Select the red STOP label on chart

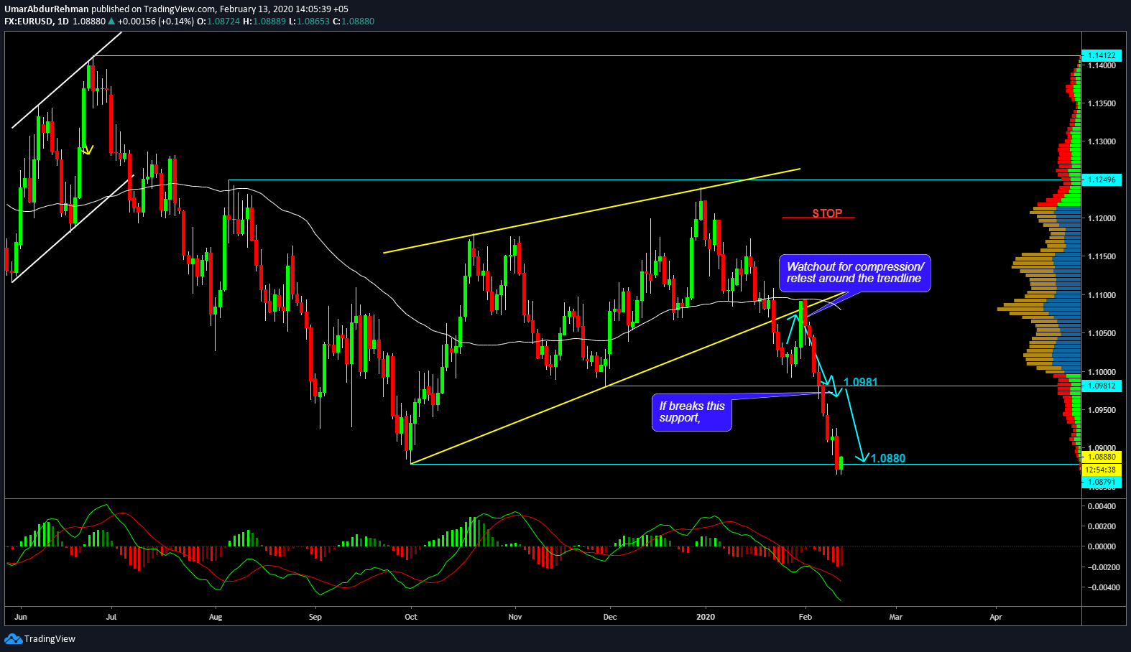(827, 213)
